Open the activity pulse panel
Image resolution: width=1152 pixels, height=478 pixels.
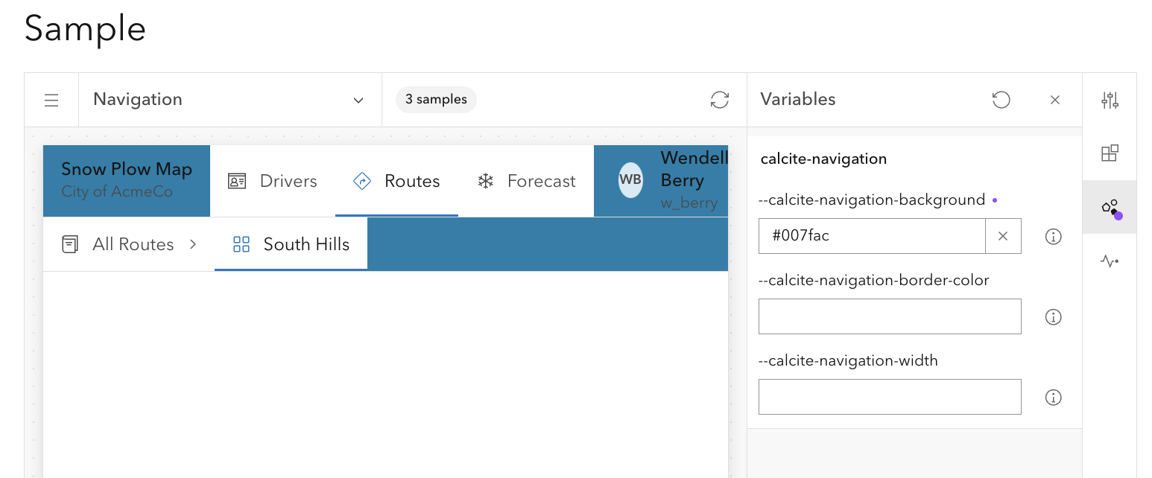click(1110, 261)
